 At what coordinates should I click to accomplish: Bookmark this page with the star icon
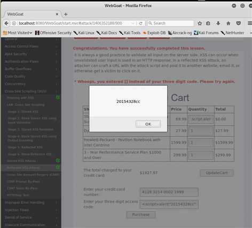pyautogui.click(x=200, y=23)
